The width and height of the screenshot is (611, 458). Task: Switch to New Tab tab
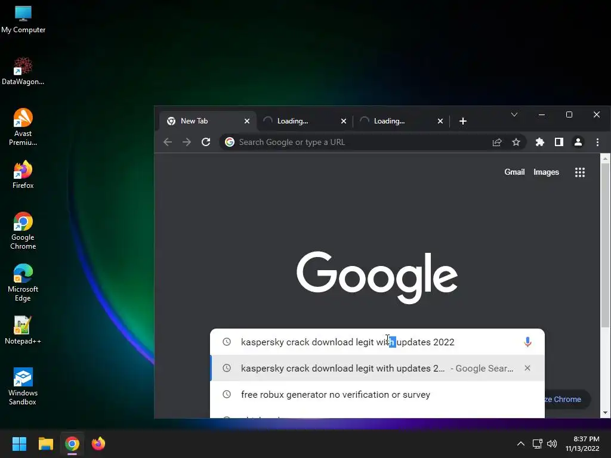(x=208, y=121)
